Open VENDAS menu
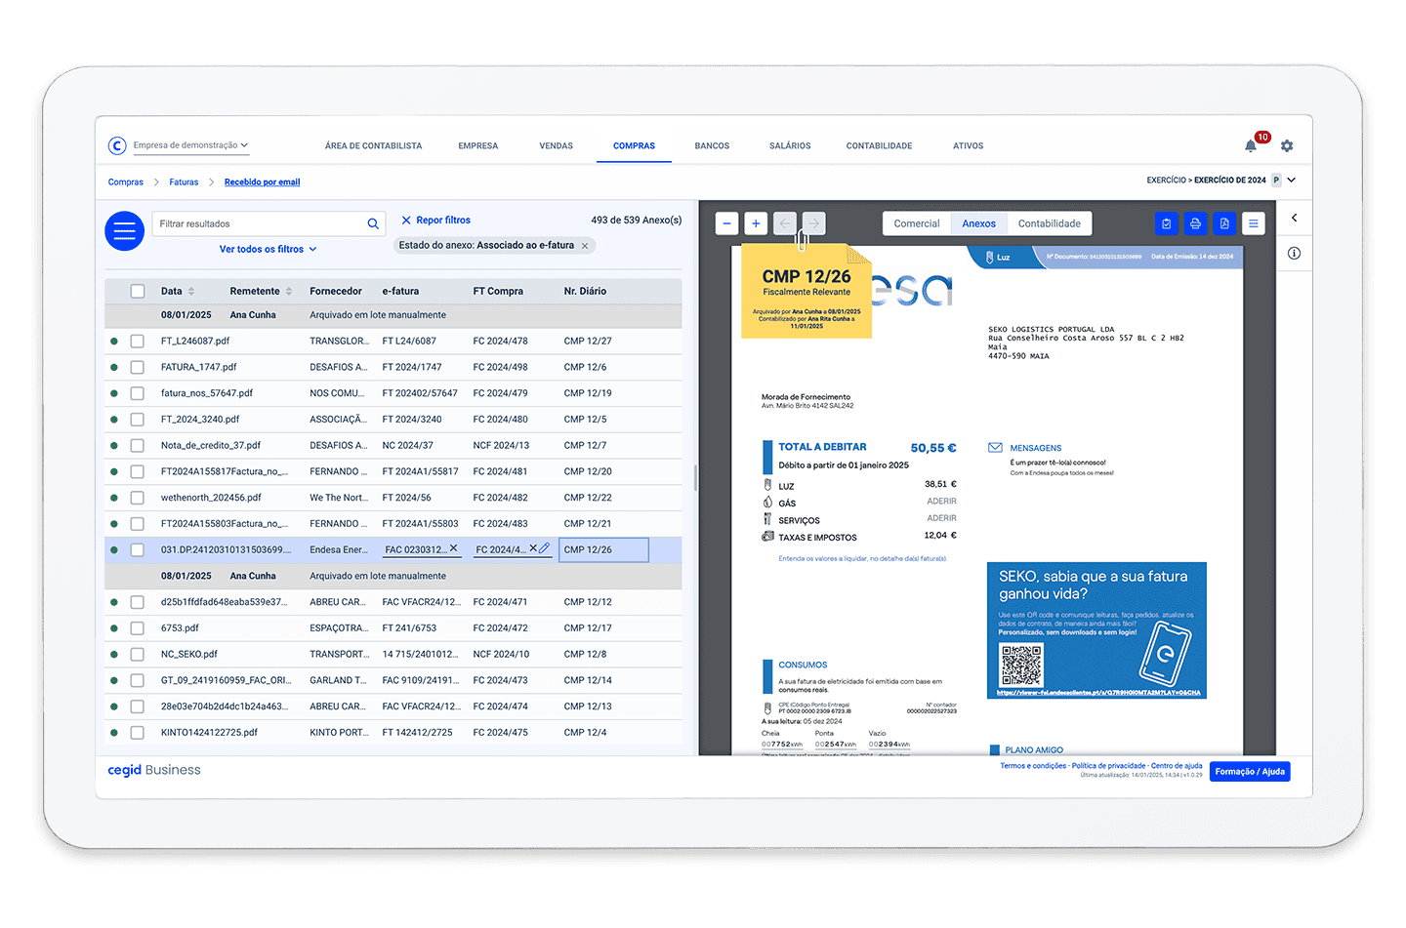Screen dimensions: 1406x928 (556, 146)
